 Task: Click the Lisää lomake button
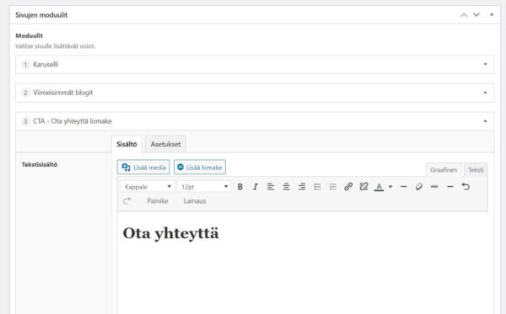tap(200, 168)
